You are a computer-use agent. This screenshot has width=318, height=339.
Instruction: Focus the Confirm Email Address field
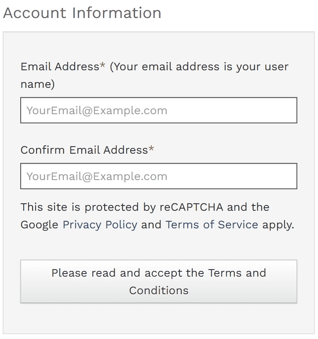click(x=158, y=176)
